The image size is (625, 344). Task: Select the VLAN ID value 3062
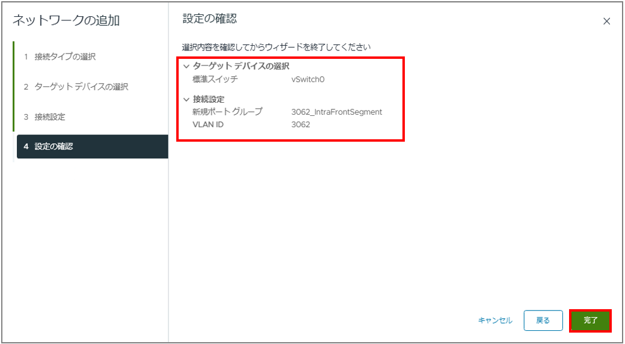pyautogui.click(x=301, y=124)
